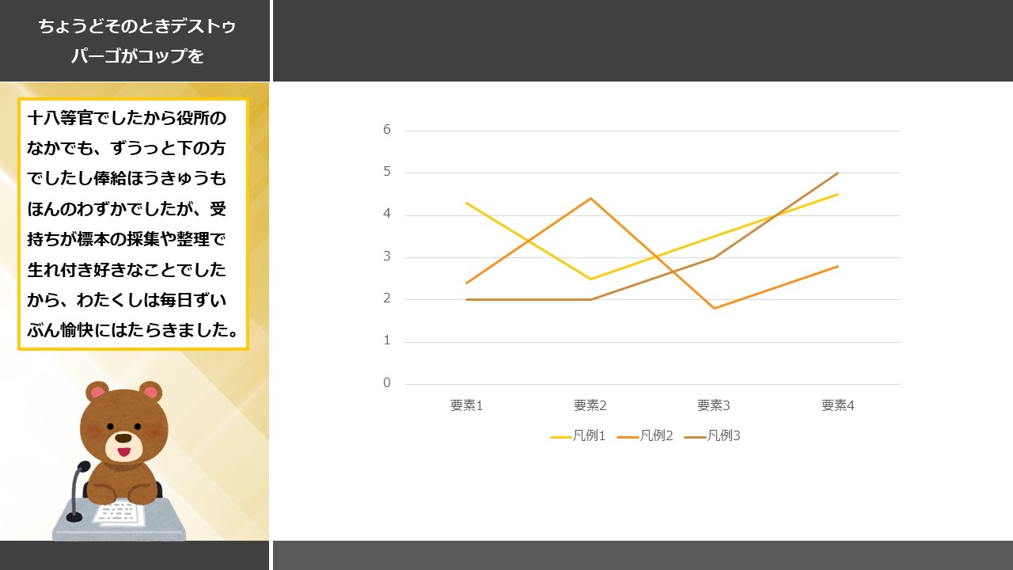Click the bear at podium illustration
Viewport: 1013px width, 570px height.
click(120, 461)
